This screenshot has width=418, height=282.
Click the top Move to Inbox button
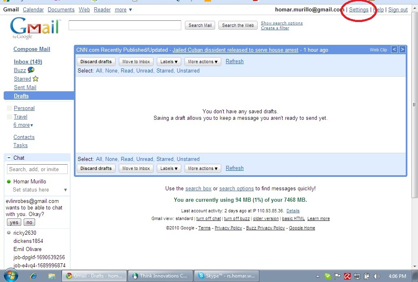(x=136, y=62)
